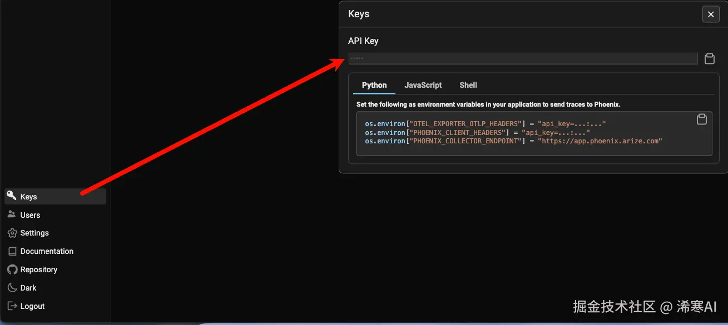Click the "API Key" label
The width and height of the screenshot is (728, 325).
pos(363,41)
